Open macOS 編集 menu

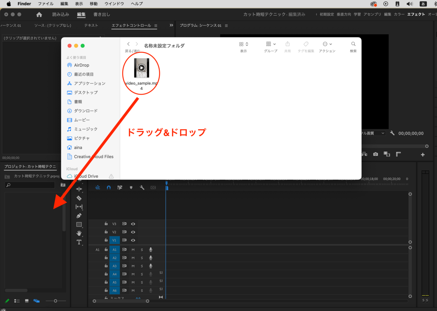tap(64, 4)
